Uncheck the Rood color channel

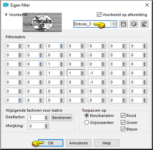pos(123,116)
